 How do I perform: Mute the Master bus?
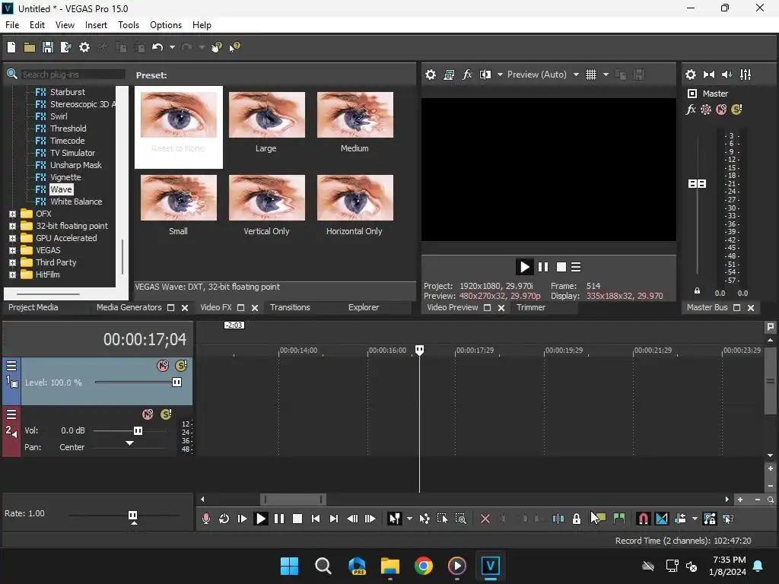[x=721, y=109]
